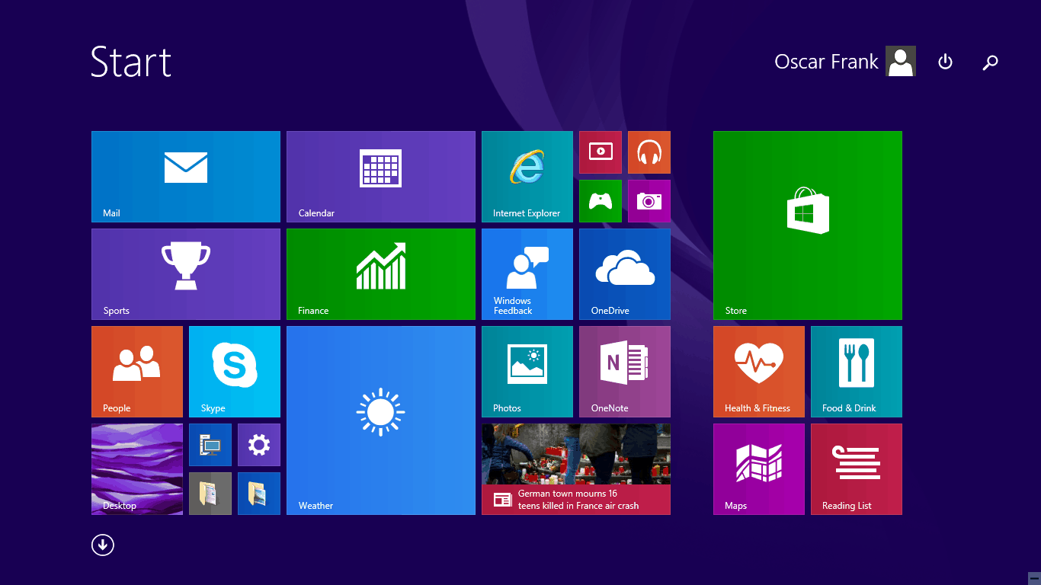Open the OneNote tile
1041x585 pixels.
click(625, 372)
